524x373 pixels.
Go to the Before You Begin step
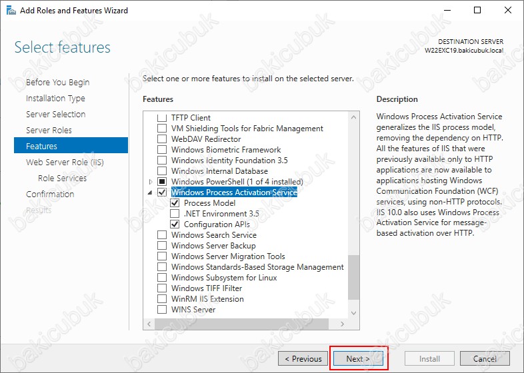click(58, 82)
